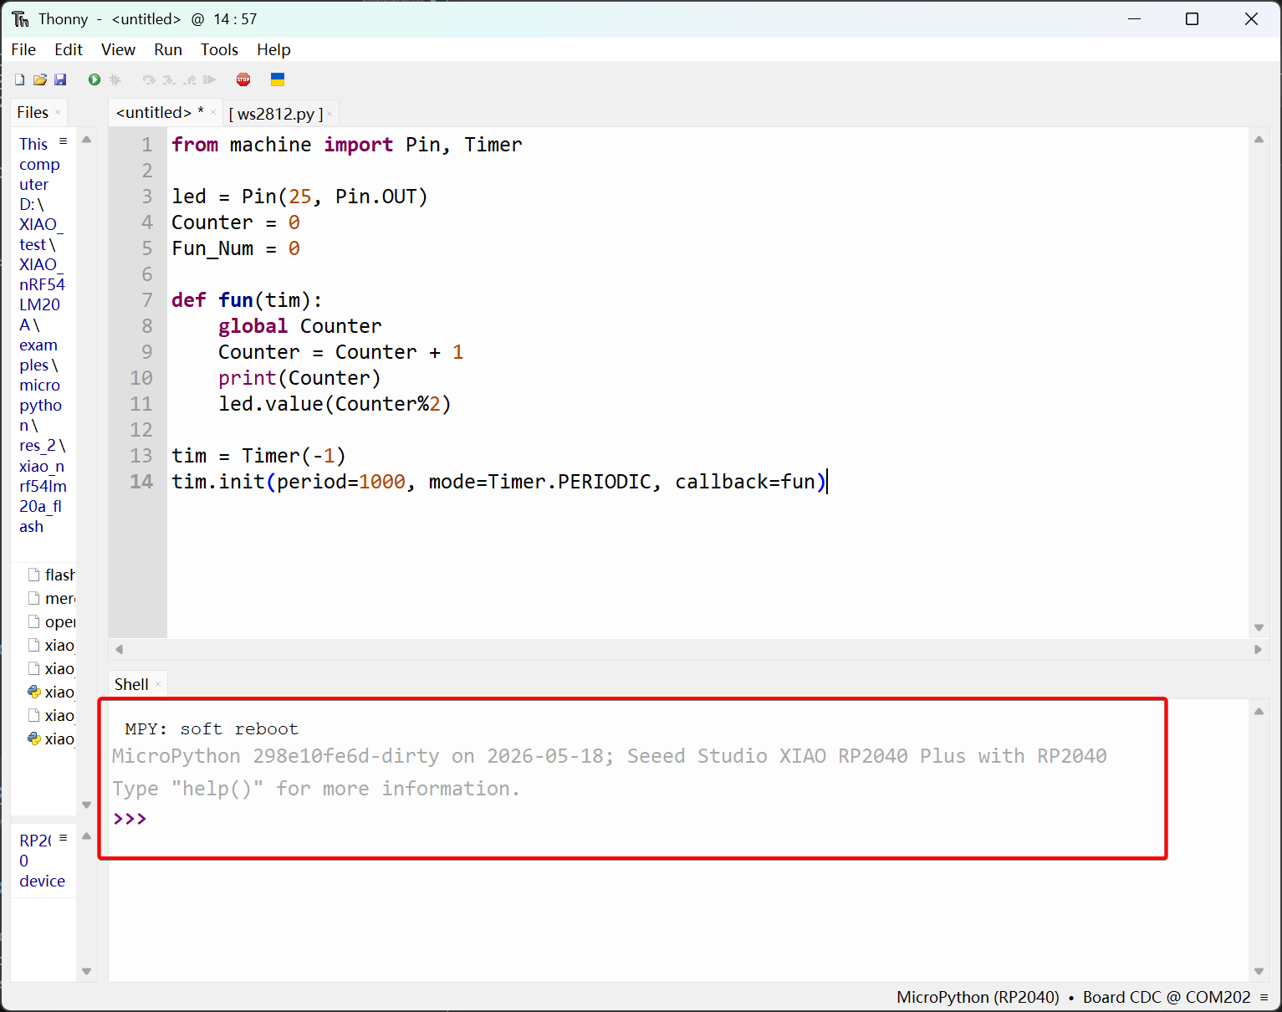The image size is (1282, 1012).
Task: Create a new file with the toolbar icon
Action: click(x=20, y=79)
